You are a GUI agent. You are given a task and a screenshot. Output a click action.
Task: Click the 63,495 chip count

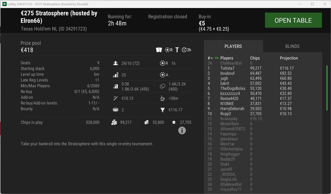click(x=256, y=78)
